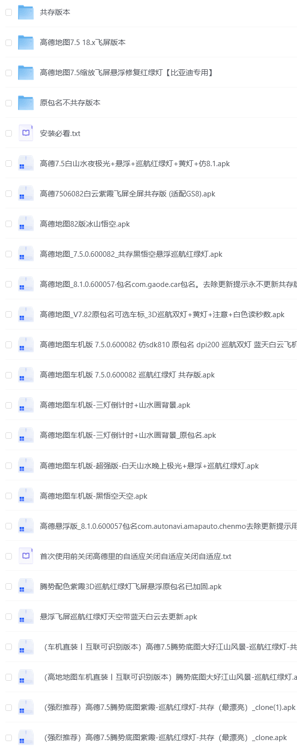This screenshot has width=297, height=748.
Task: Open the 共存版本 folder icon
Action: [26, 12]
